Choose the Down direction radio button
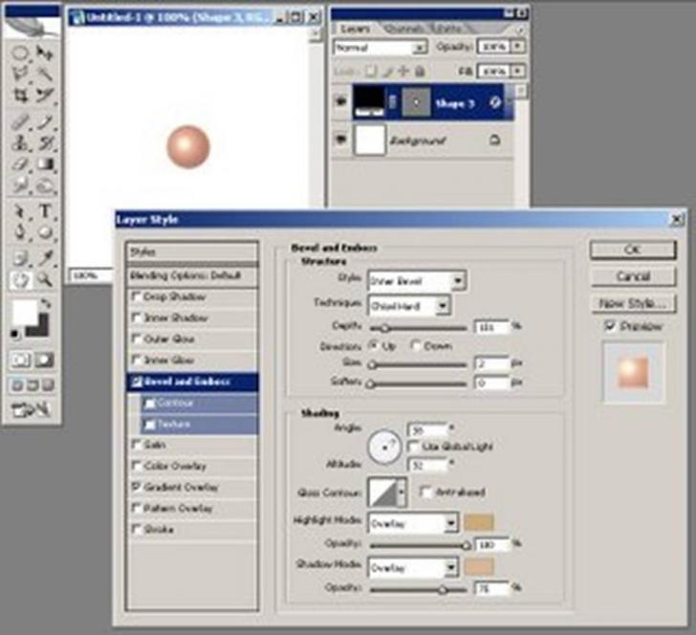The height and width of the screenshot is (635, 696). pyautogui.click(x=416, y=345)
